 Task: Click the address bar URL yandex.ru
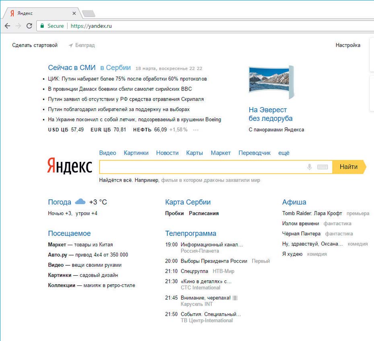[x=91, y=26]
